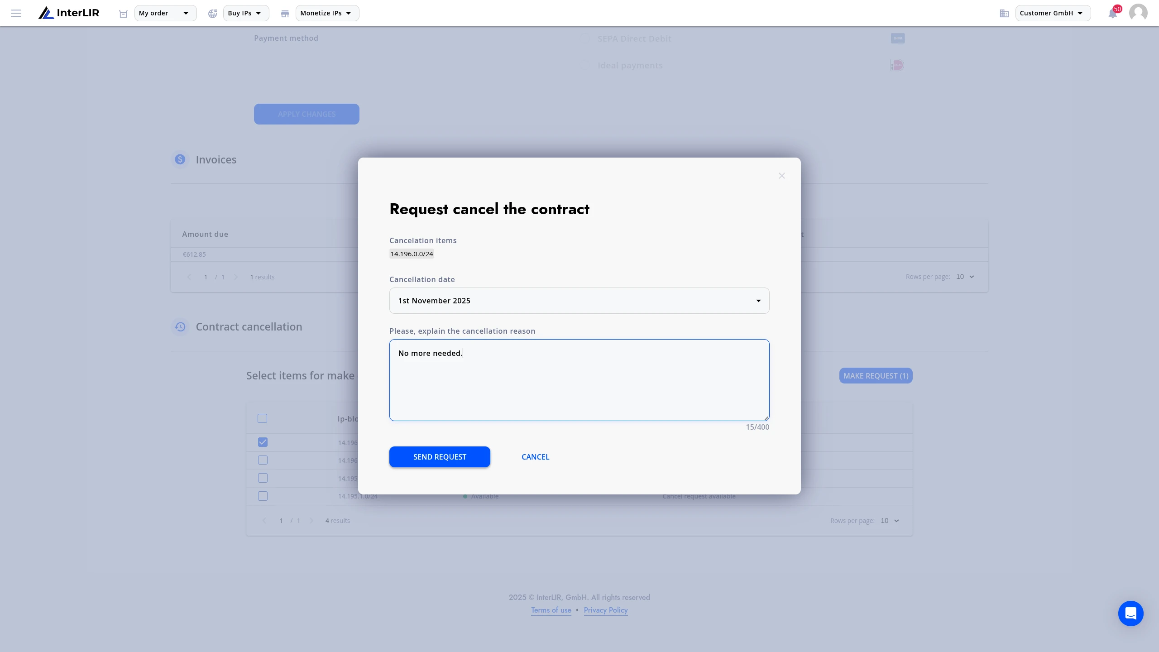Change cancellation table rows per page

coord(890,521)
